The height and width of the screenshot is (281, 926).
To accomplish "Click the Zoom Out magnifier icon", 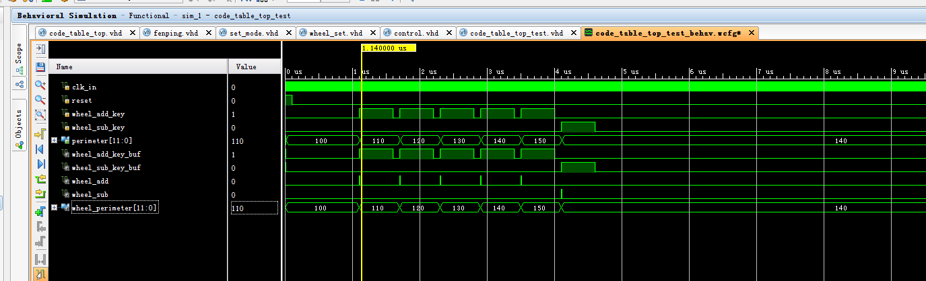I will (40, 99).
